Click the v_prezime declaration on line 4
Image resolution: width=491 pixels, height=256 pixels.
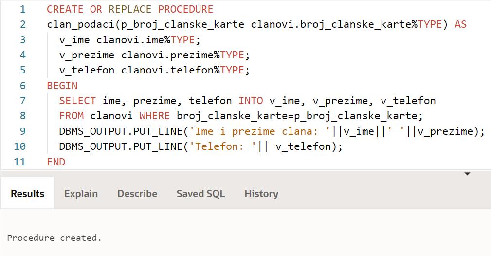click(x=87, y=55)
